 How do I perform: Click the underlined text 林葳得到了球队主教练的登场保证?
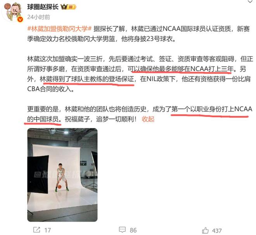[87, 79]
